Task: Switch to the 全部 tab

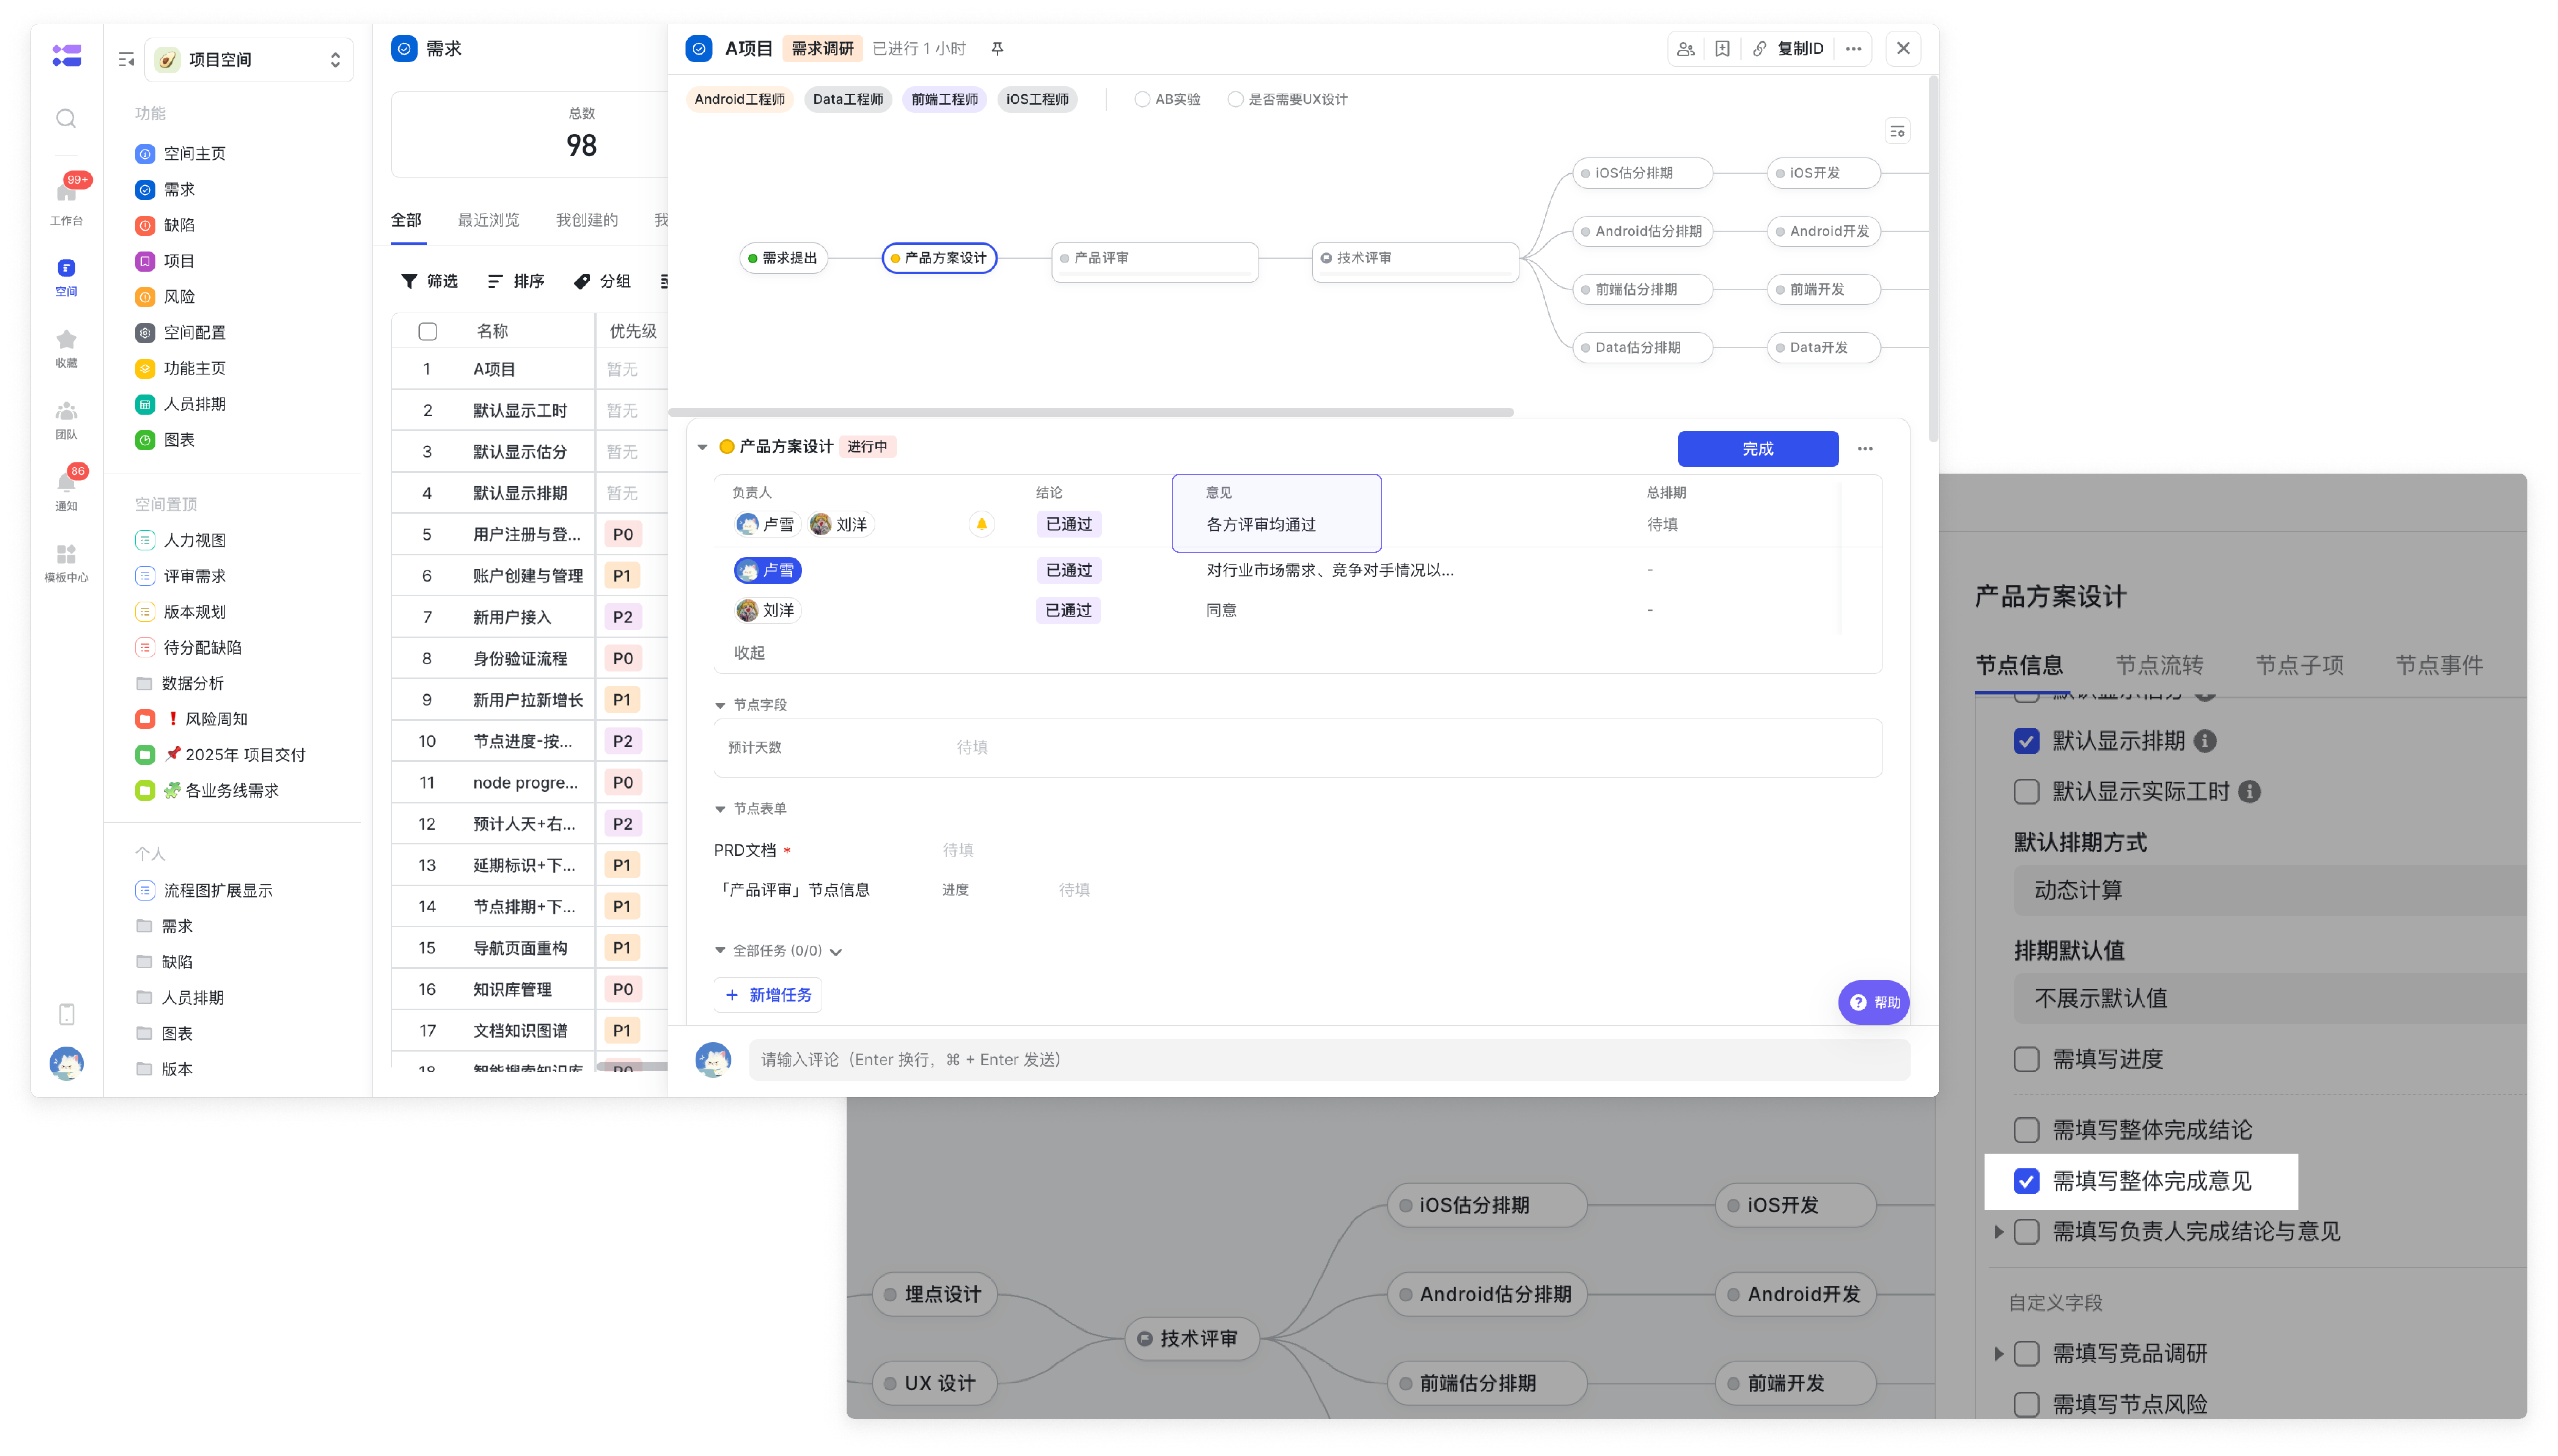Action: (x=406, y=220)
